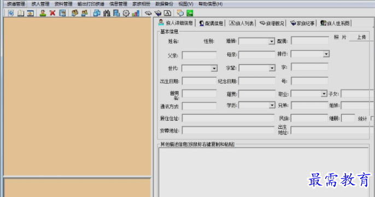
Task: Click the 号 input field
Action: (309, 81)
